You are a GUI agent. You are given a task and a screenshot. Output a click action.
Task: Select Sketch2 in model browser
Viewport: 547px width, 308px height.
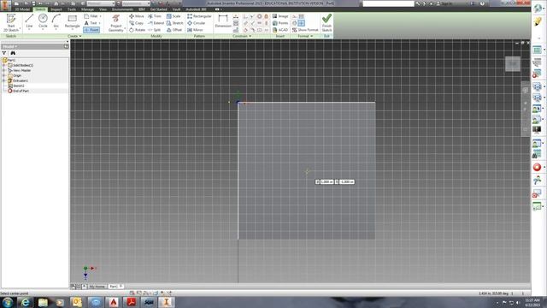(x=16, y=86)
